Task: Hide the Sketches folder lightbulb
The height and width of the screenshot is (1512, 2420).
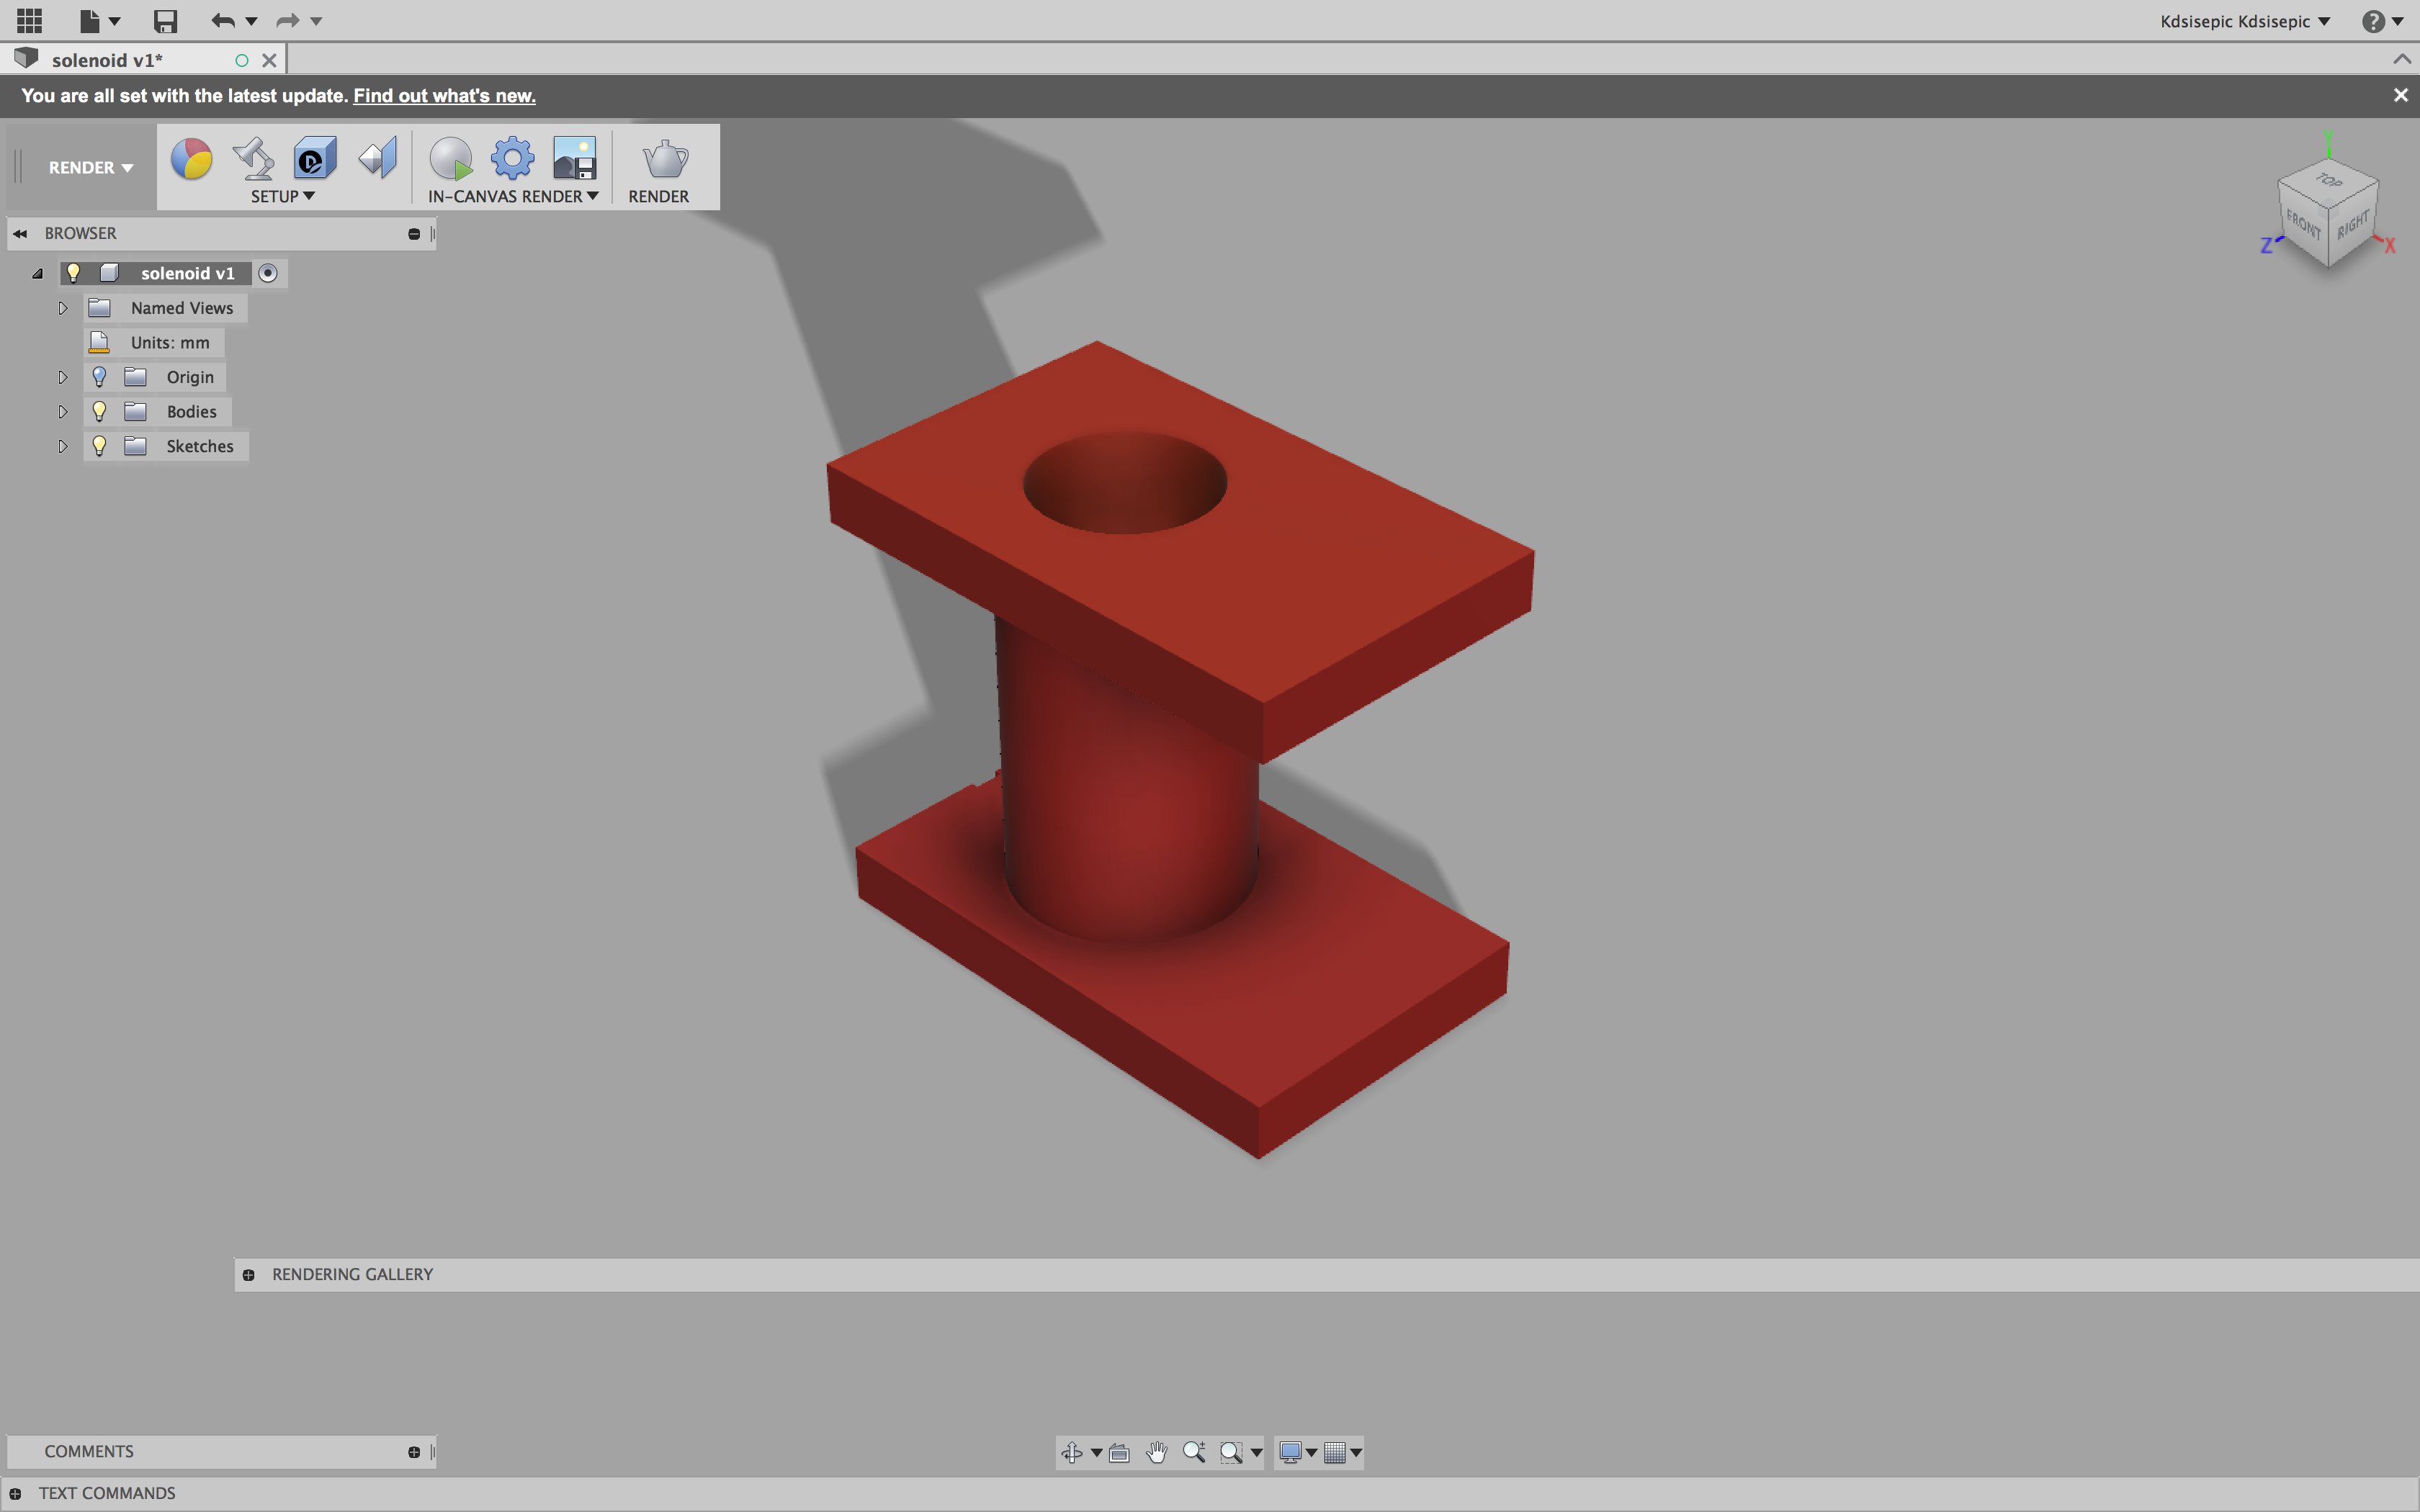Action: coord(99,446)
